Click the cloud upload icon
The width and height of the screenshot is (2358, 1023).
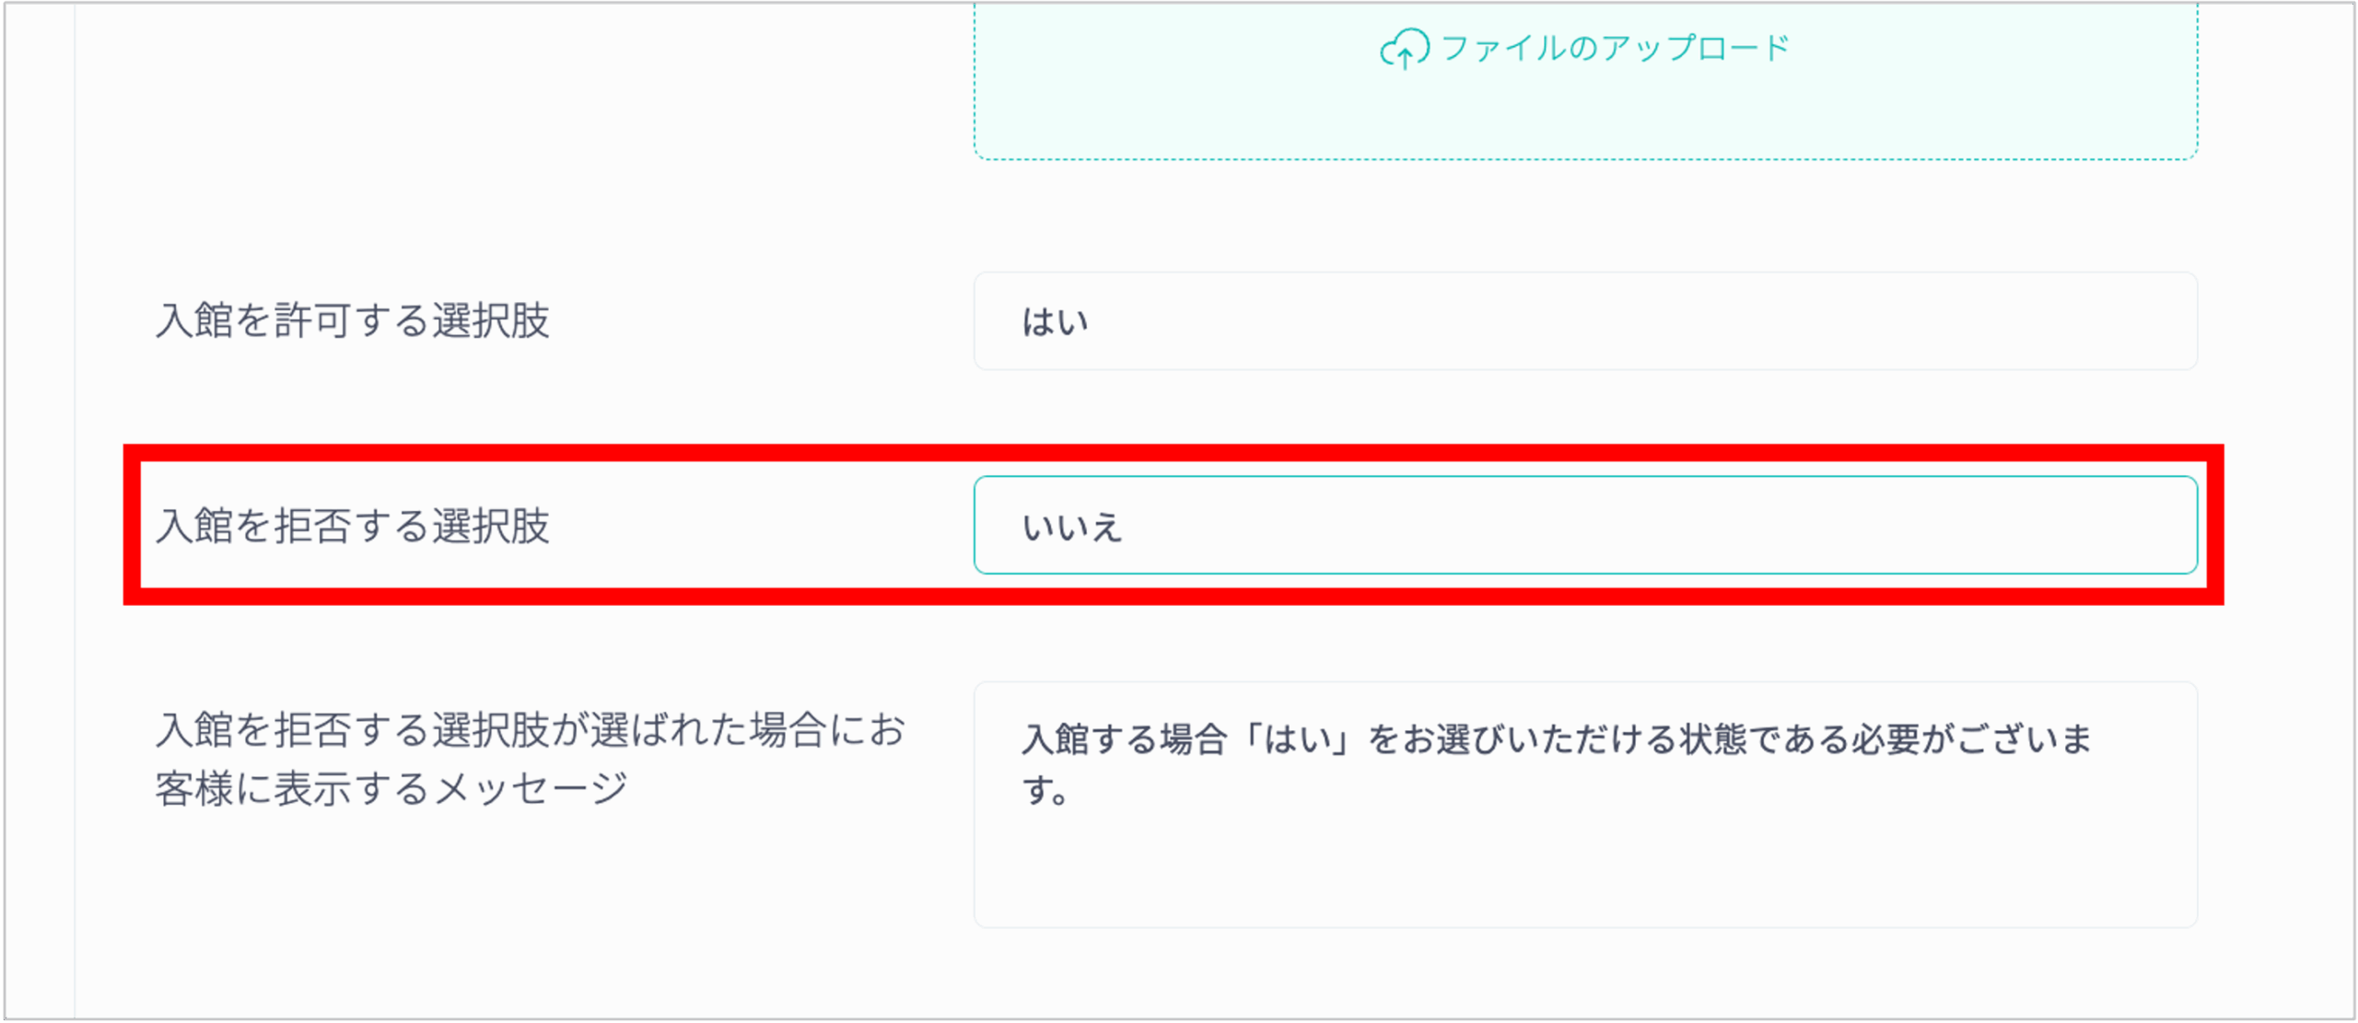1404,49
